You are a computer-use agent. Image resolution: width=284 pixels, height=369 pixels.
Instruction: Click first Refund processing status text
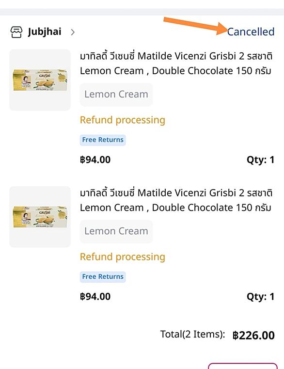tap(123, 120)
